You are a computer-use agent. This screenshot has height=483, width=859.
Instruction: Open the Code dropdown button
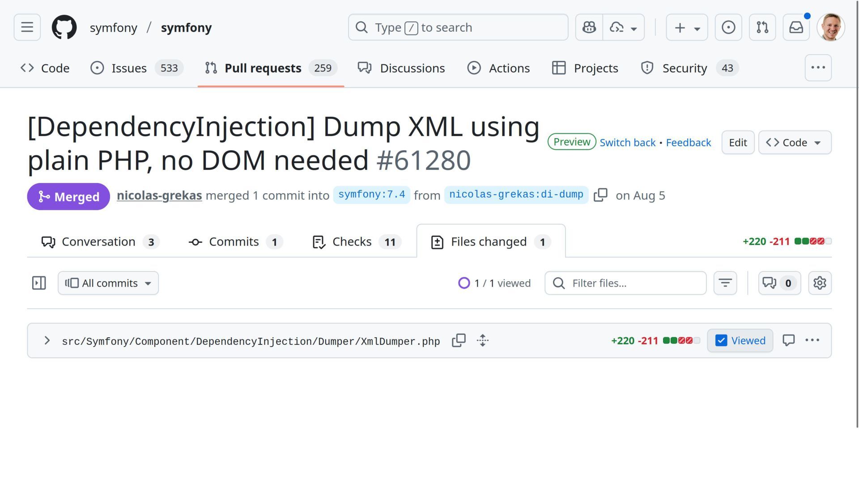point(794,143)
